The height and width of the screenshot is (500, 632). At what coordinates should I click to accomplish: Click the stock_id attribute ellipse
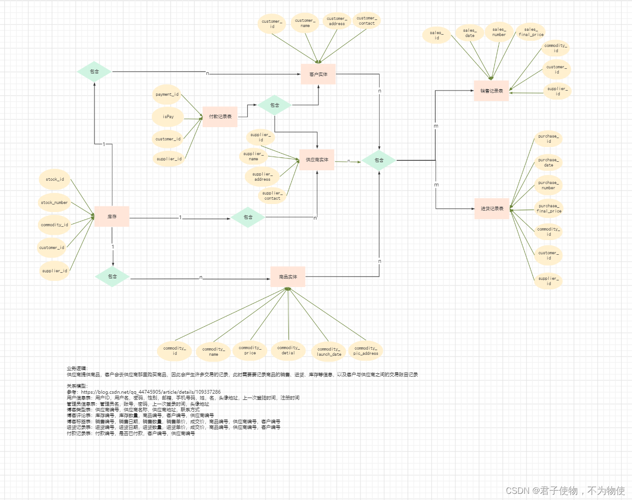55,179
